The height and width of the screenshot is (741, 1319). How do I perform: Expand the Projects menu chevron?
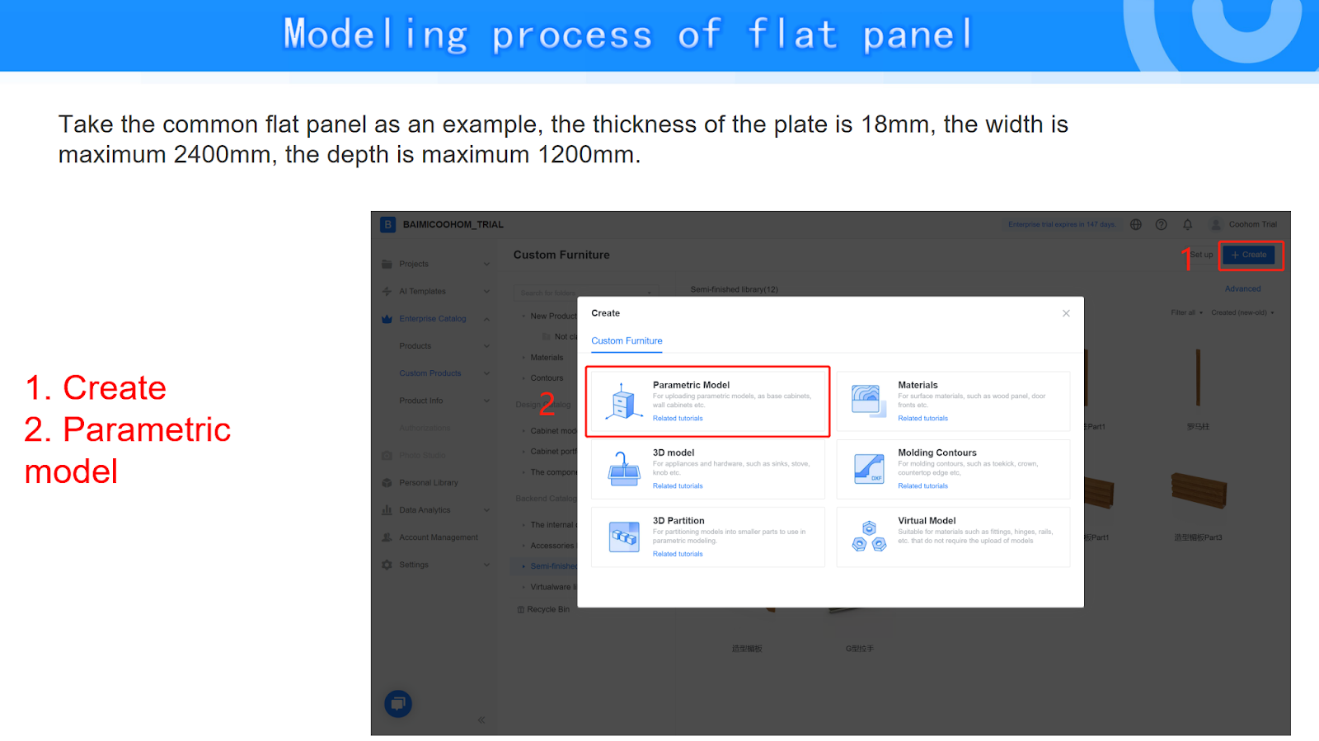click(486, 264)
